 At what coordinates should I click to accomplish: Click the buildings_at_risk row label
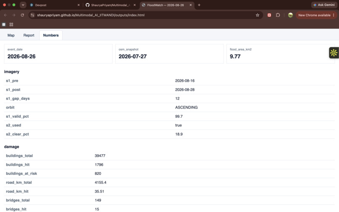click(21, 173)
